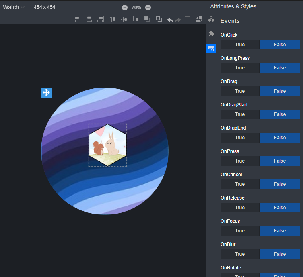This screenshot has height=277, width=303.
Task: Zoom in with the plus button
Action: 148,8
